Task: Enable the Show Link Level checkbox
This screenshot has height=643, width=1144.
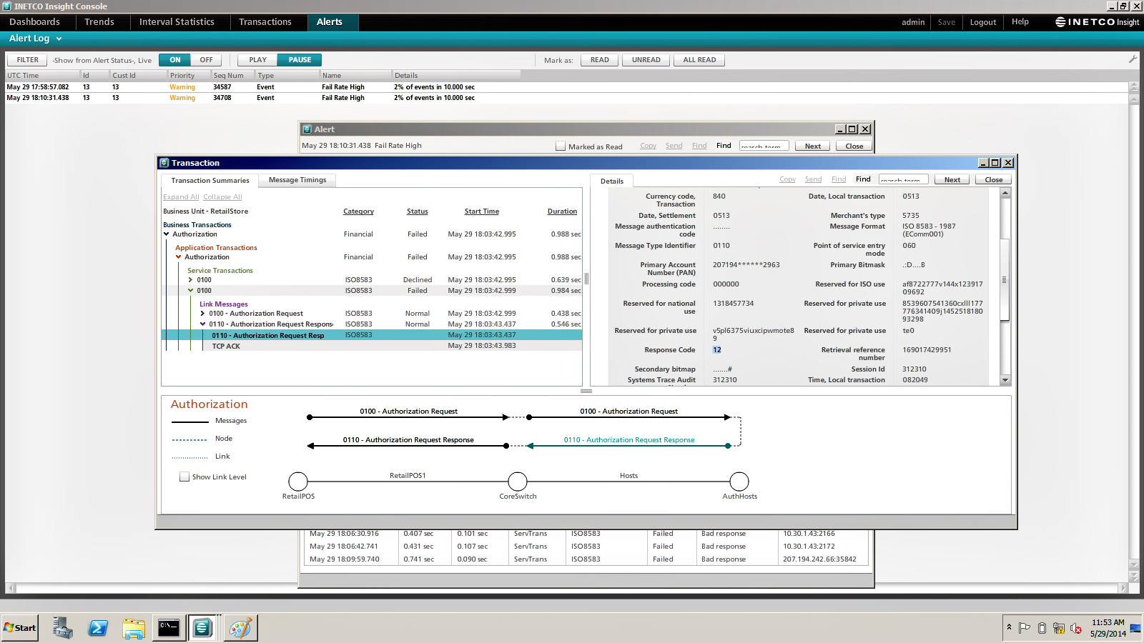Action: pyautogui.click(x=184, y=477)
